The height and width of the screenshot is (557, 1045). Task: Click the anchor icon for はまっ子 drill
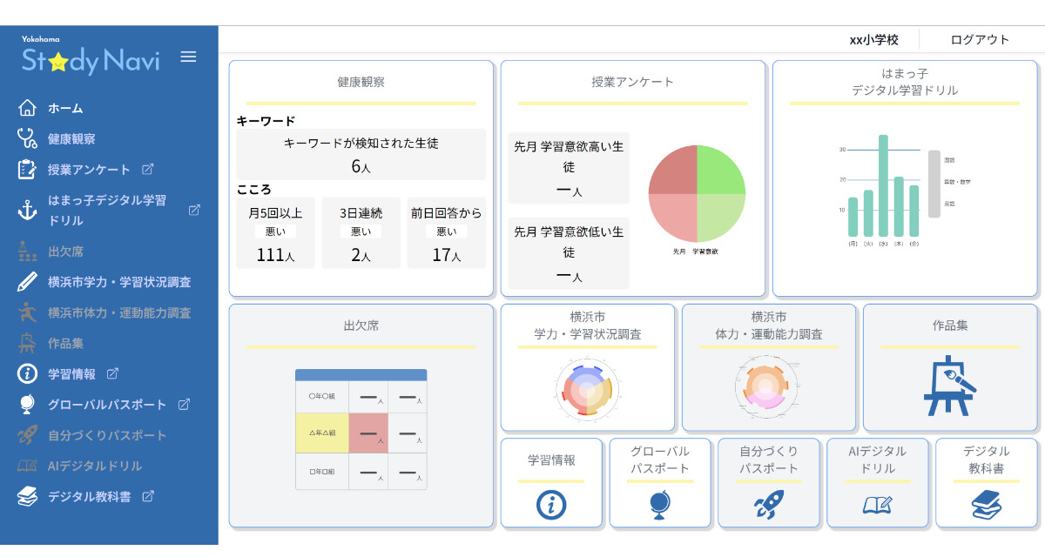pos(27,210)
